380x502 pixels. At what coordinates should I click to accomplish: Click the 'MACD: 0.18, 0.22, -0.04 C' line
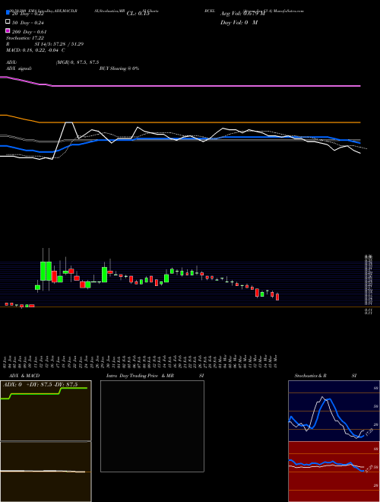coord(36,50)
